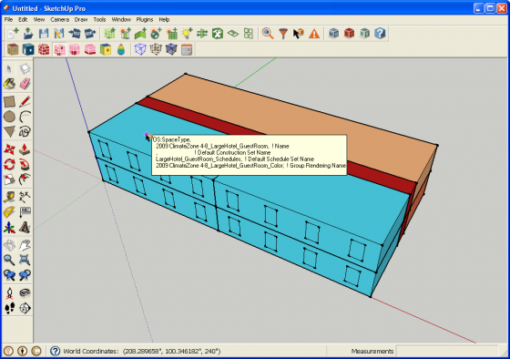Select the Walk footprints tool
Screen dimensions: 510x359
coord(9,308)
